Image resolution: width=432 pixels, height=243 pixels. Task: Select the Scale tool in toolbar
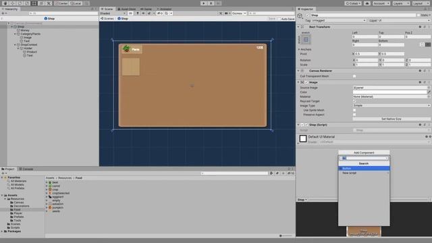pyautogui.click(x=27, y=3)
